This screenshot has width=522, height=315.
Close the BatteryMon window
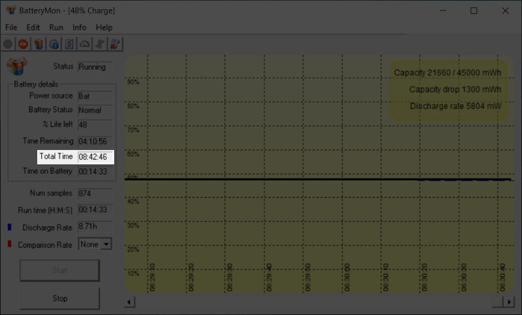click(x=505, y=10)
